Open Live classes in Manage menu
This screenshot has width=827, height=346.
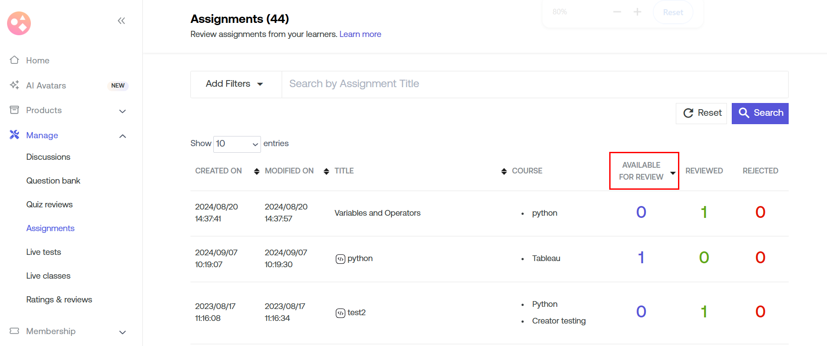click(x=48, y=276)
